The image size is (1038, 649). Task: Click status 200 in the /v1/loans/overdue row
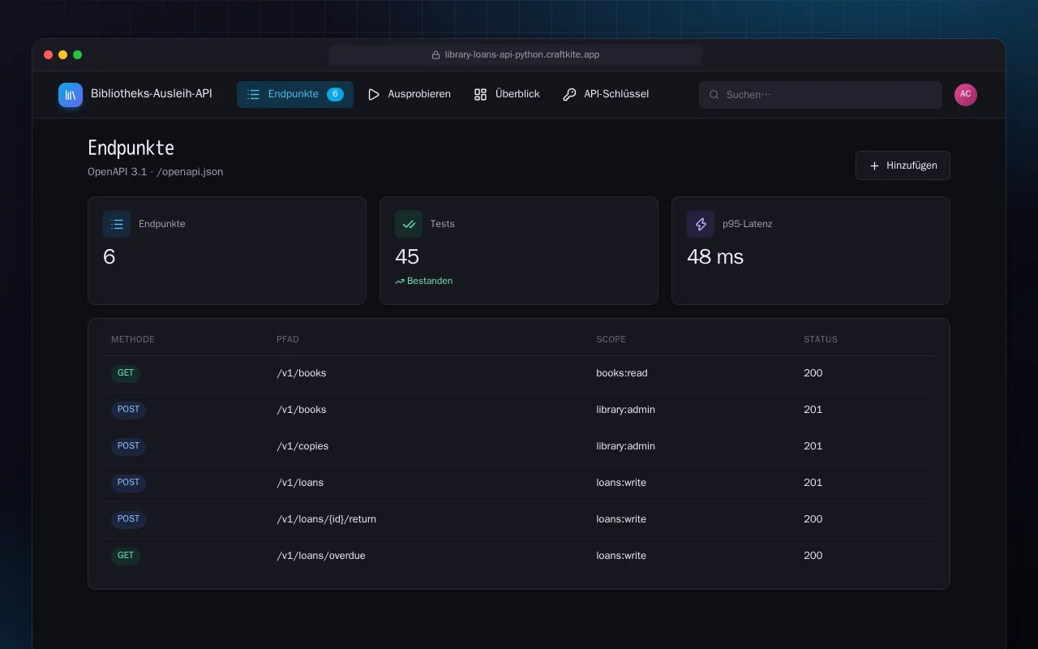813,556
